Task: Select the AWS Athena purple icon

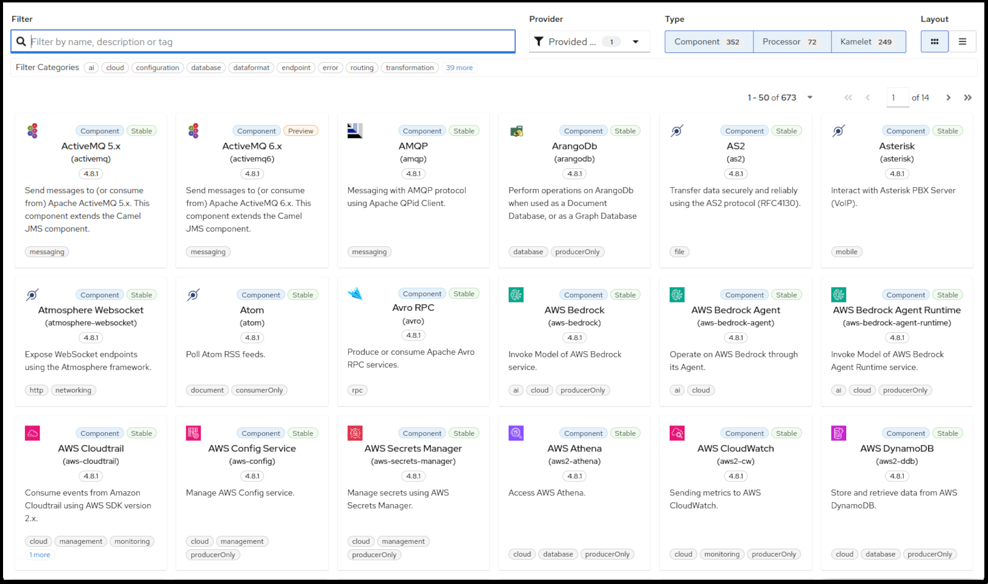Action: pos(516,433)
